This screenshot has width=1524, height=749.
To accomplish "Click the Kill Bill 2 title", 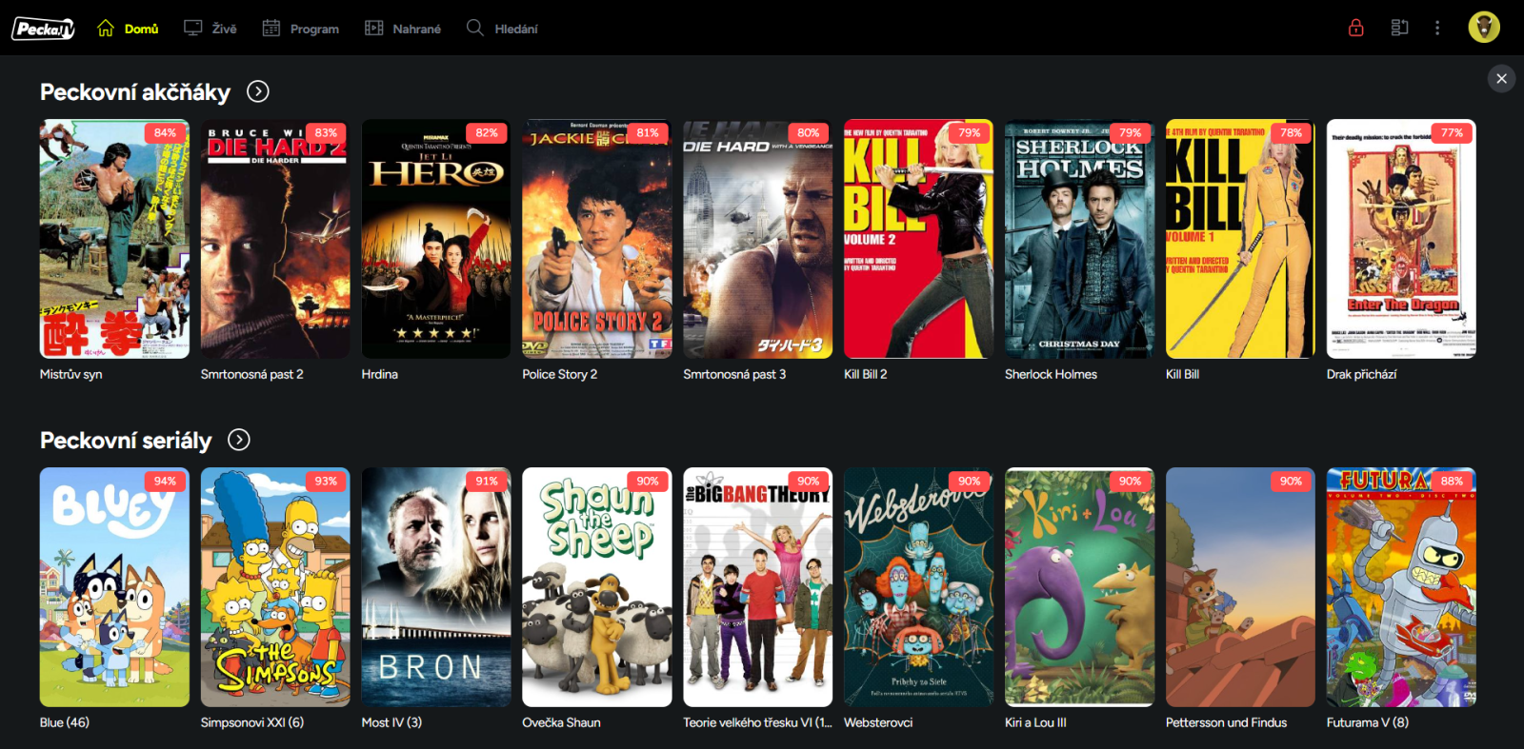I will point(866,374).
